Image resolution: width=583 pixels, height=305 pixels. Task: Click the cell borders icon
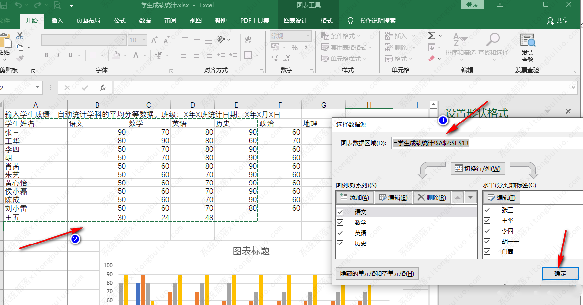click(x=93, y=55)
